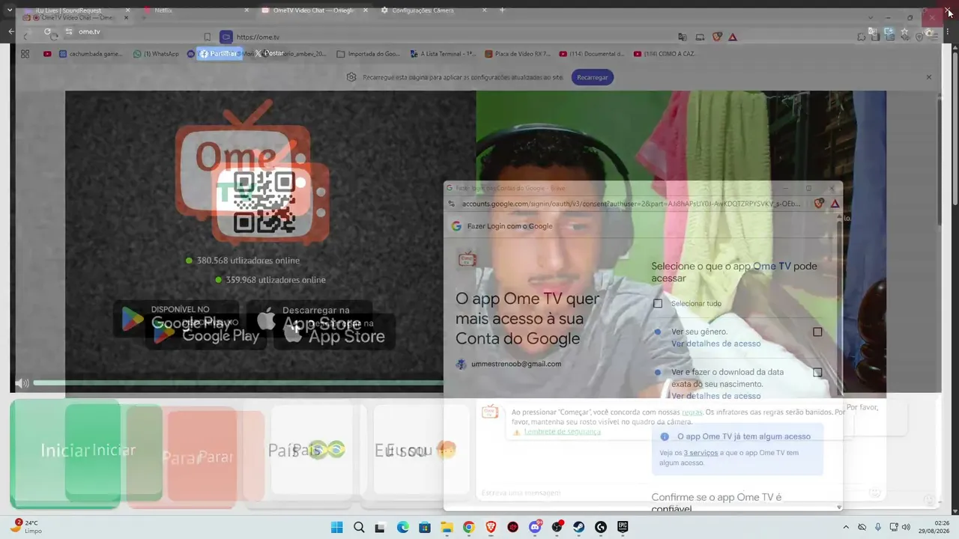Viewport: 959px width, 539px height.
Task: Select the 'OmeTV Video Chat — Omegle' tab
Action: (315, 10)
